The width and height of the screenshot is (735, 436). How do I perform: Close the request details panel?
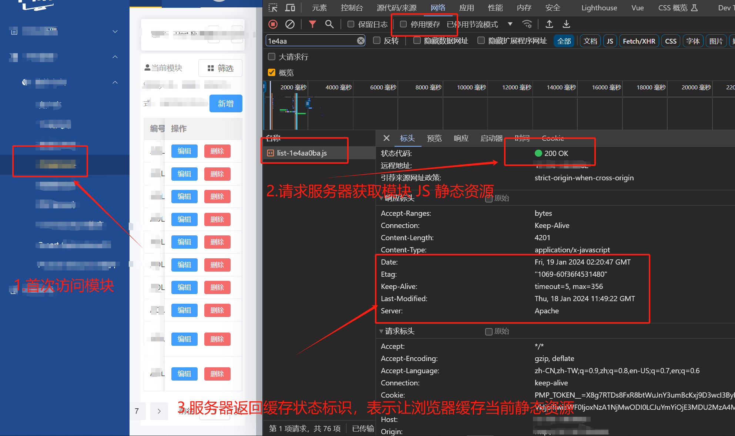click(x=386, y=138)
